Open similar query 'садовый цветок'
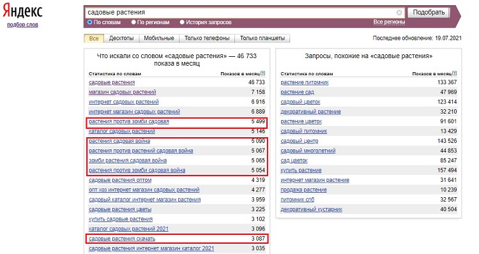The height and width of the screenshot is (254, 479). click(x=300, y=102)
